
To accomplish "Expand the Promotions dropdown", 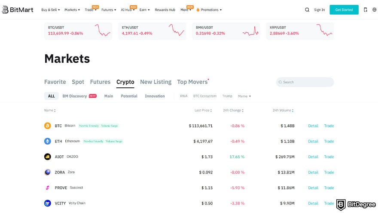I will click(x=209, y=10).
